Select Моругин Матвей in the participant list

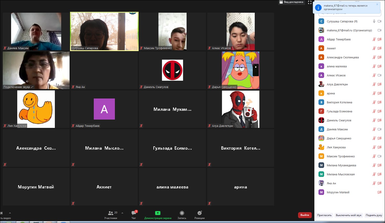pos(338,192)
